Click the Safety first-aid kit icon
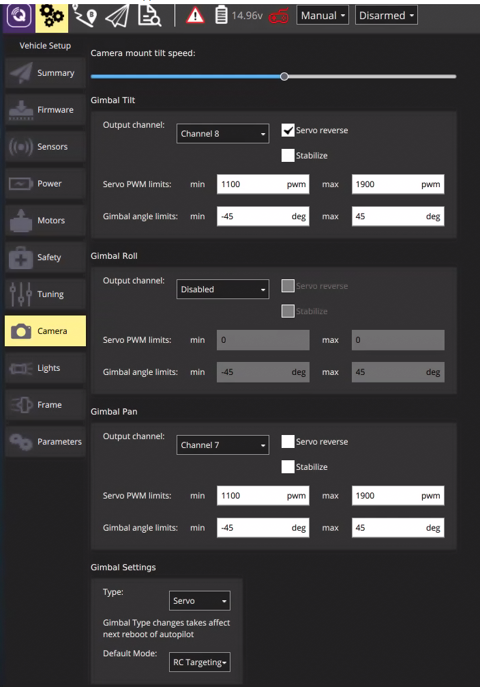Image resolution: width=480 pixels, height=687 pixels. [x=21, y=257]
